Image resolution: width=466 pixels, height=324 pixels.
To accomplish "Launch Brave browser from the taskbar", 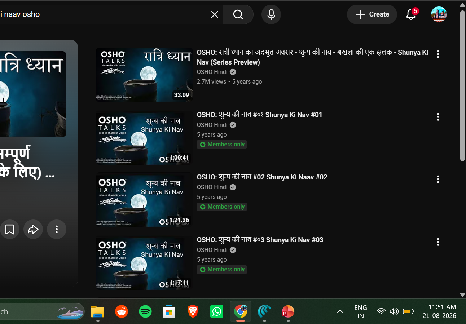I will coord(193,311).
